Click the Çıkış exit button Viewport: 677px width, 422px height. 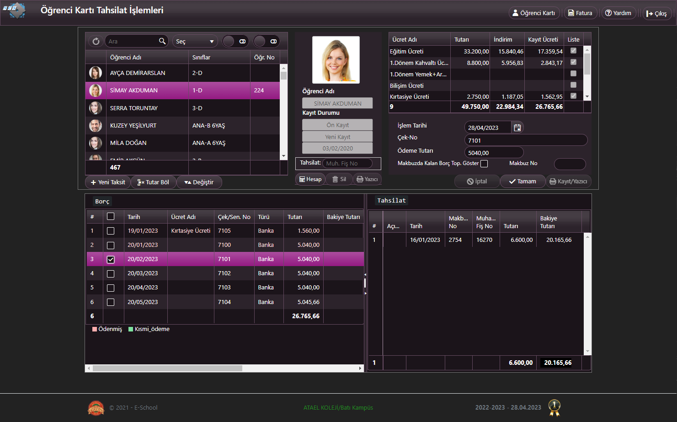(x=656, y=13)
